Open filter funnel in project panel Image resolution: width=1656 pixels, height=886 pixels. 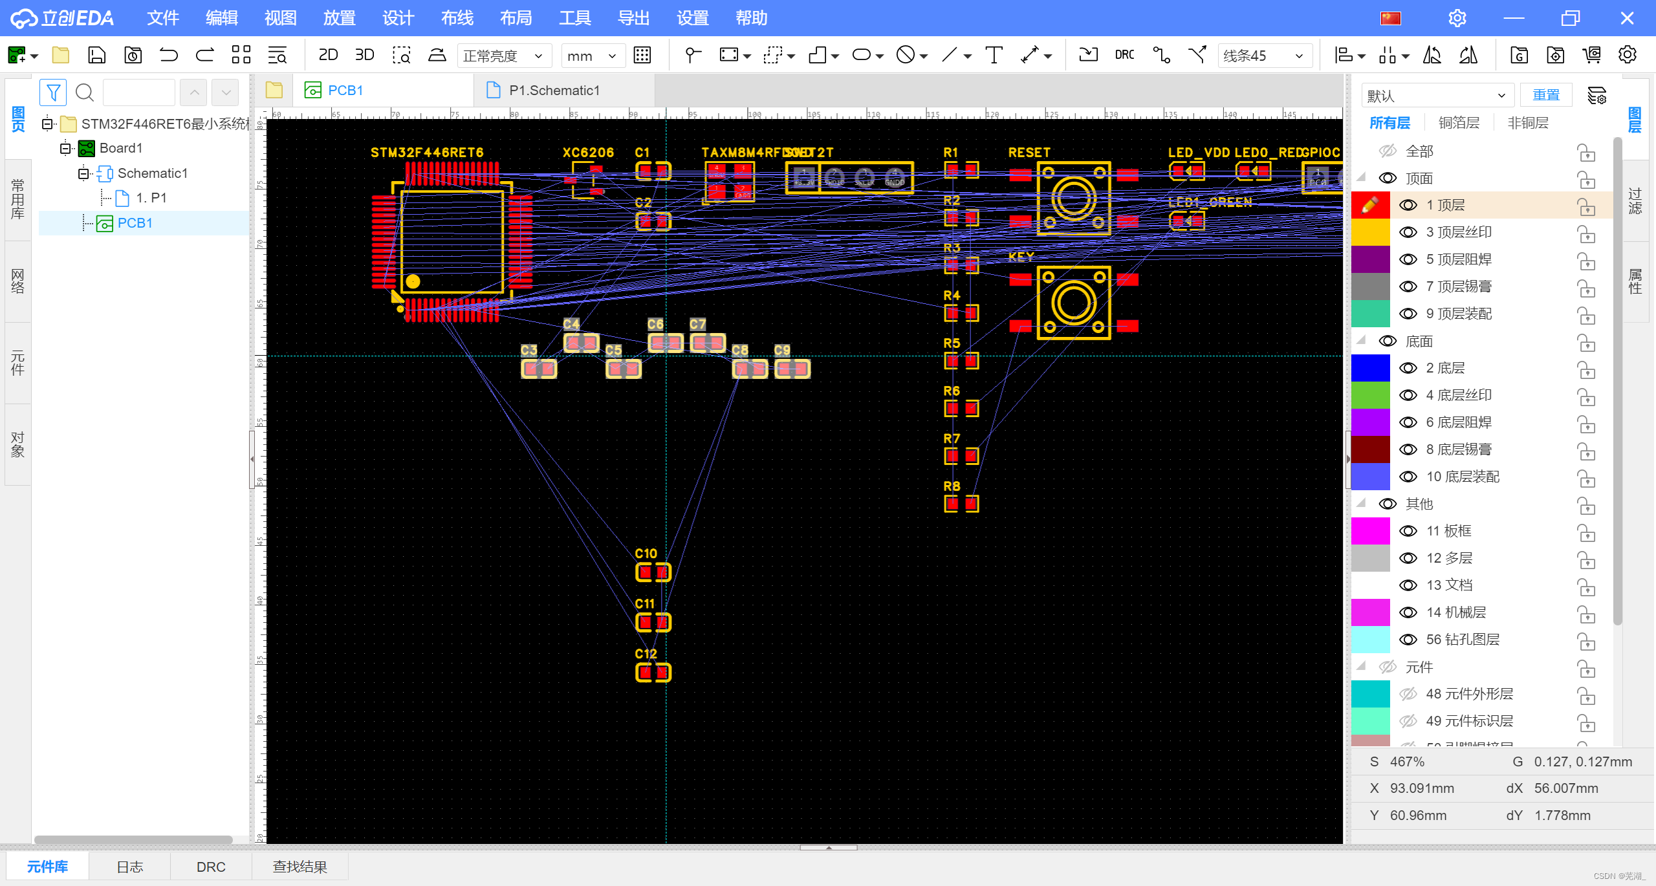(x=53, y=92)
